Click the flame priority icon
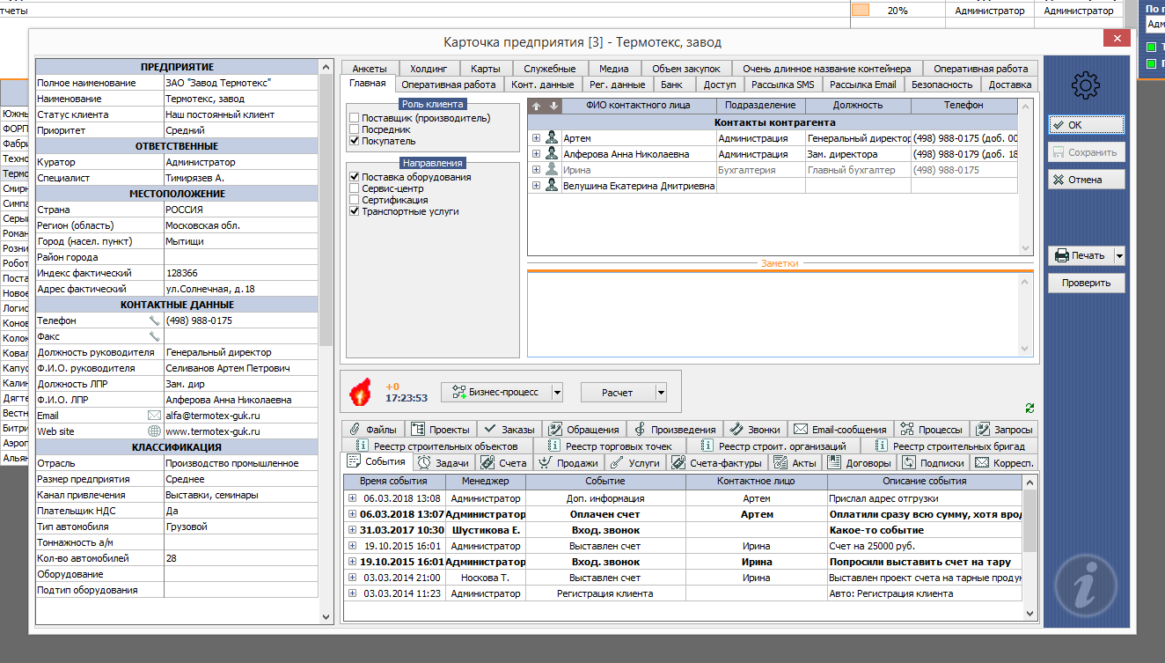 (359, 392)
